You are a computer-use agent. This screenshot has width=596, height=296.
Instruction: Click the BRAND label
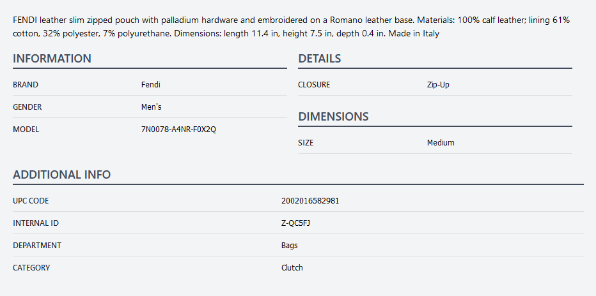[x=26, y=84]
